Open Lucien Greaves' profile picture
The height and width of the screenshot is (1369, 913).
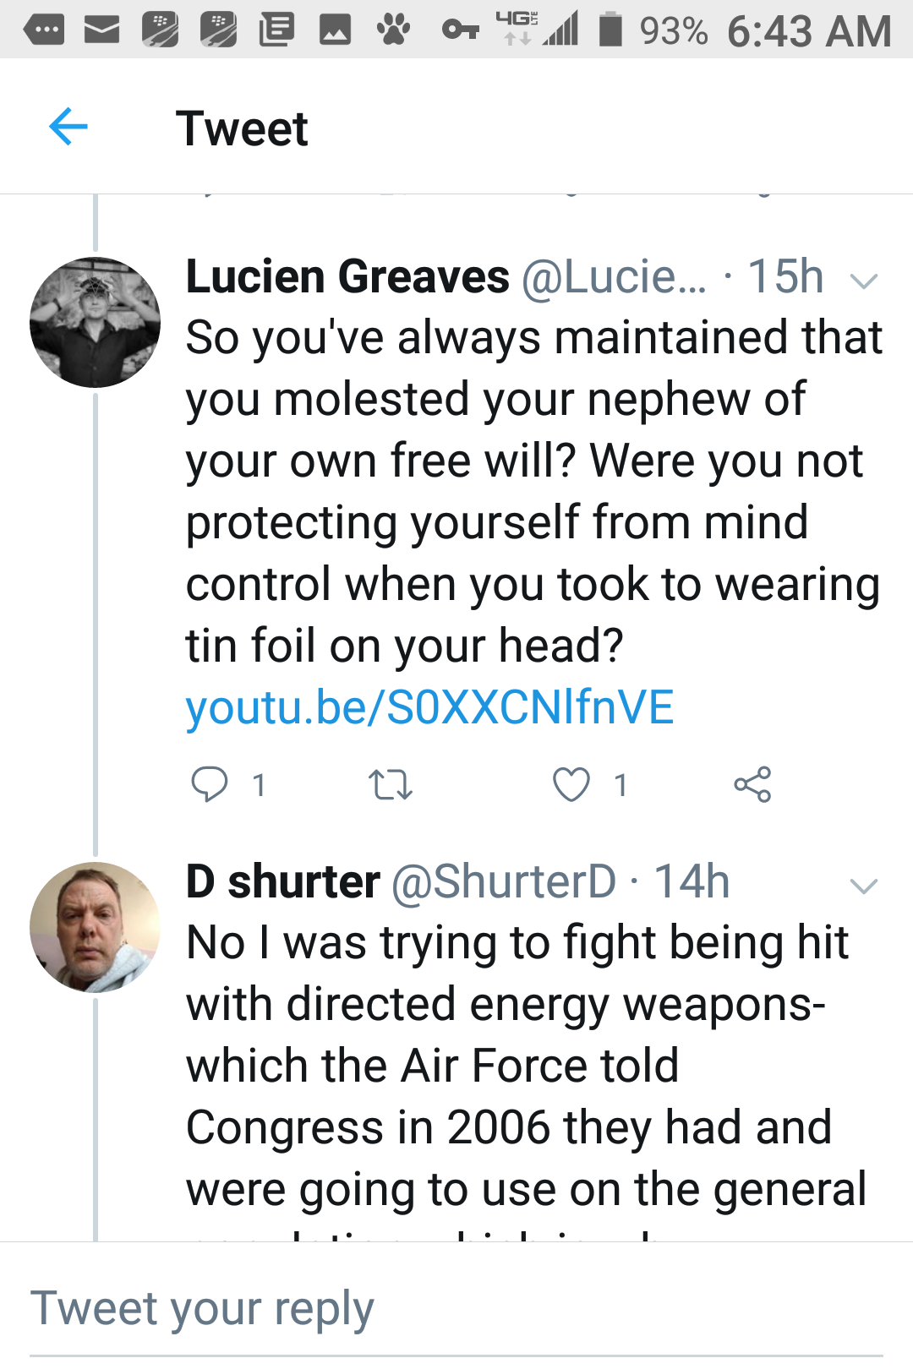click(95, 322)
